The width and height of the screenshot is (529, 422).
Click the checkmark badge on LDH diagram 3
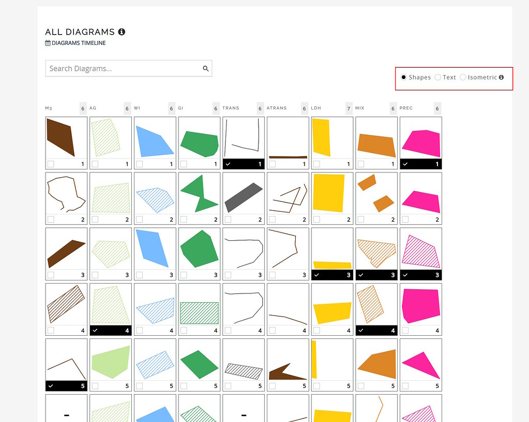coord(316,274)
